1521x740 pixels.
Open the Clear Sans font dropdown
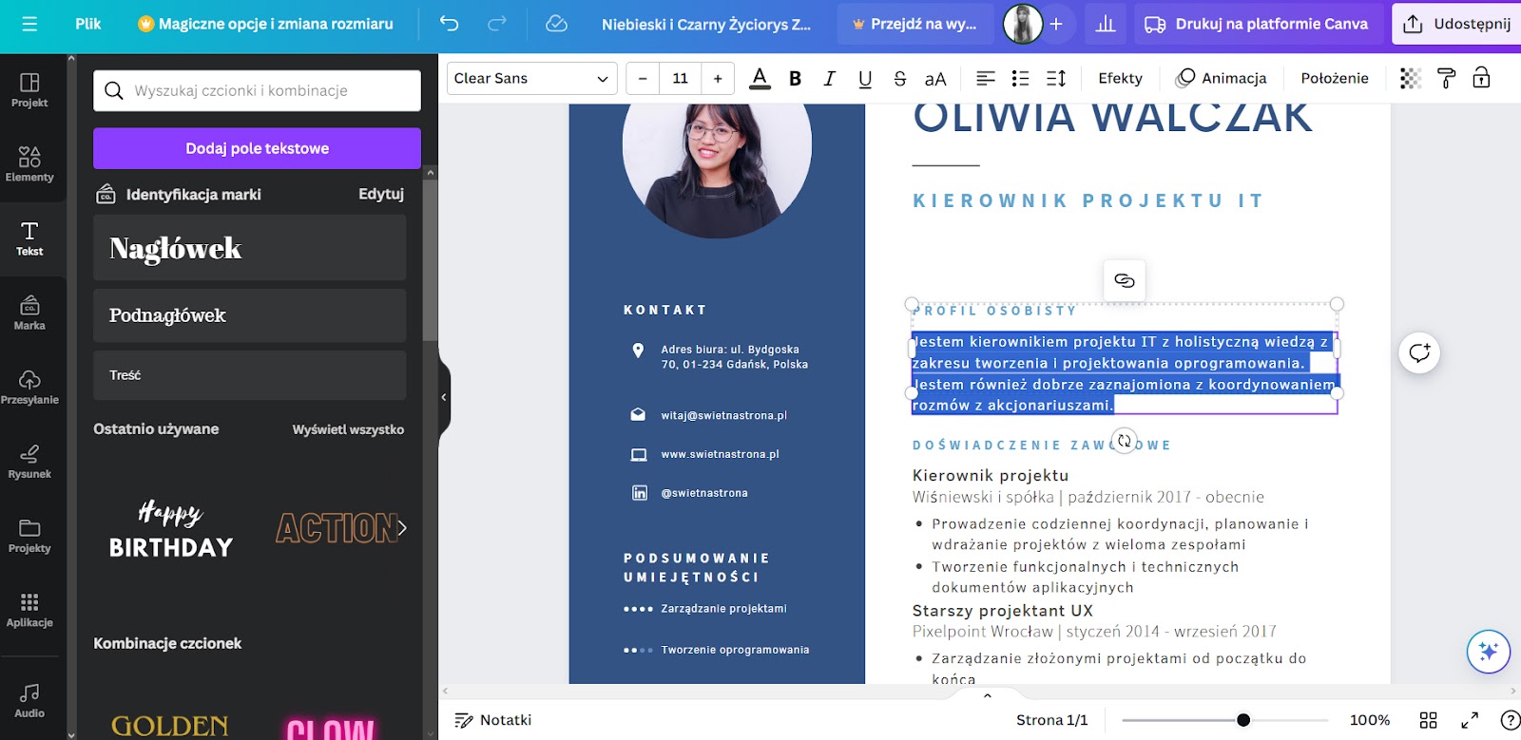click(531, 79)
